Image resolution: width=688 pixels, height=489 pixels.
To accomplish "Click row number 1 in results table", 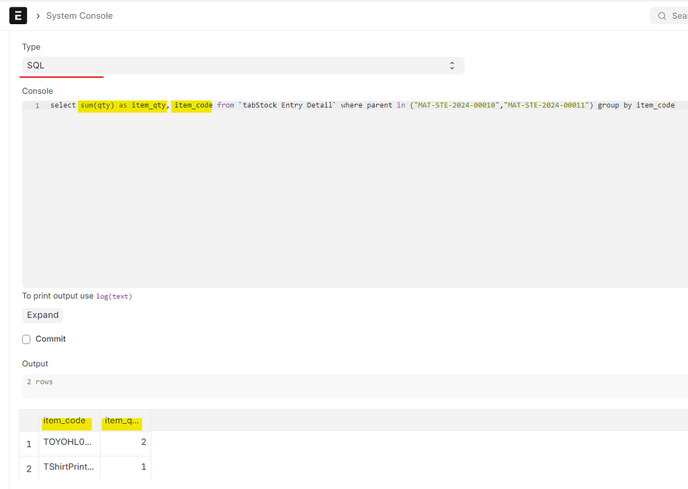I will 29,444.
